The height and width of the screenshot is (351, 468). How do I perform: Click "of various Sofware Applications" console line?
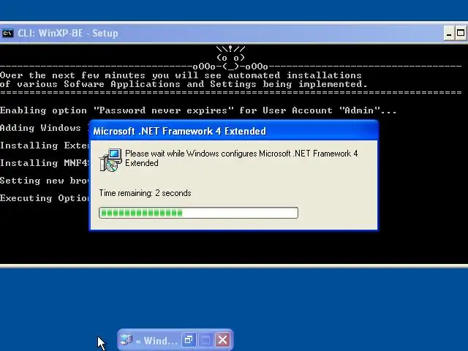[184, 84]
